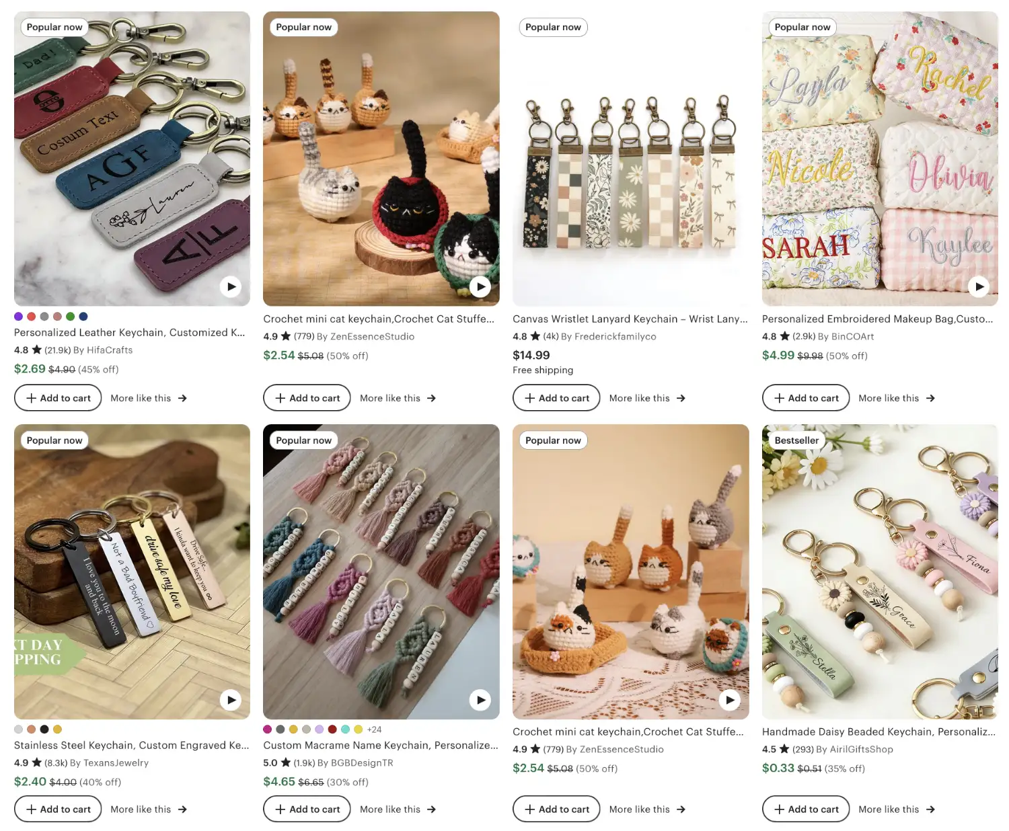Viewport: 1009px width, 831px height.
Task: Select black swatch under Stainless Steel Keychain
Action: point(44,729)
